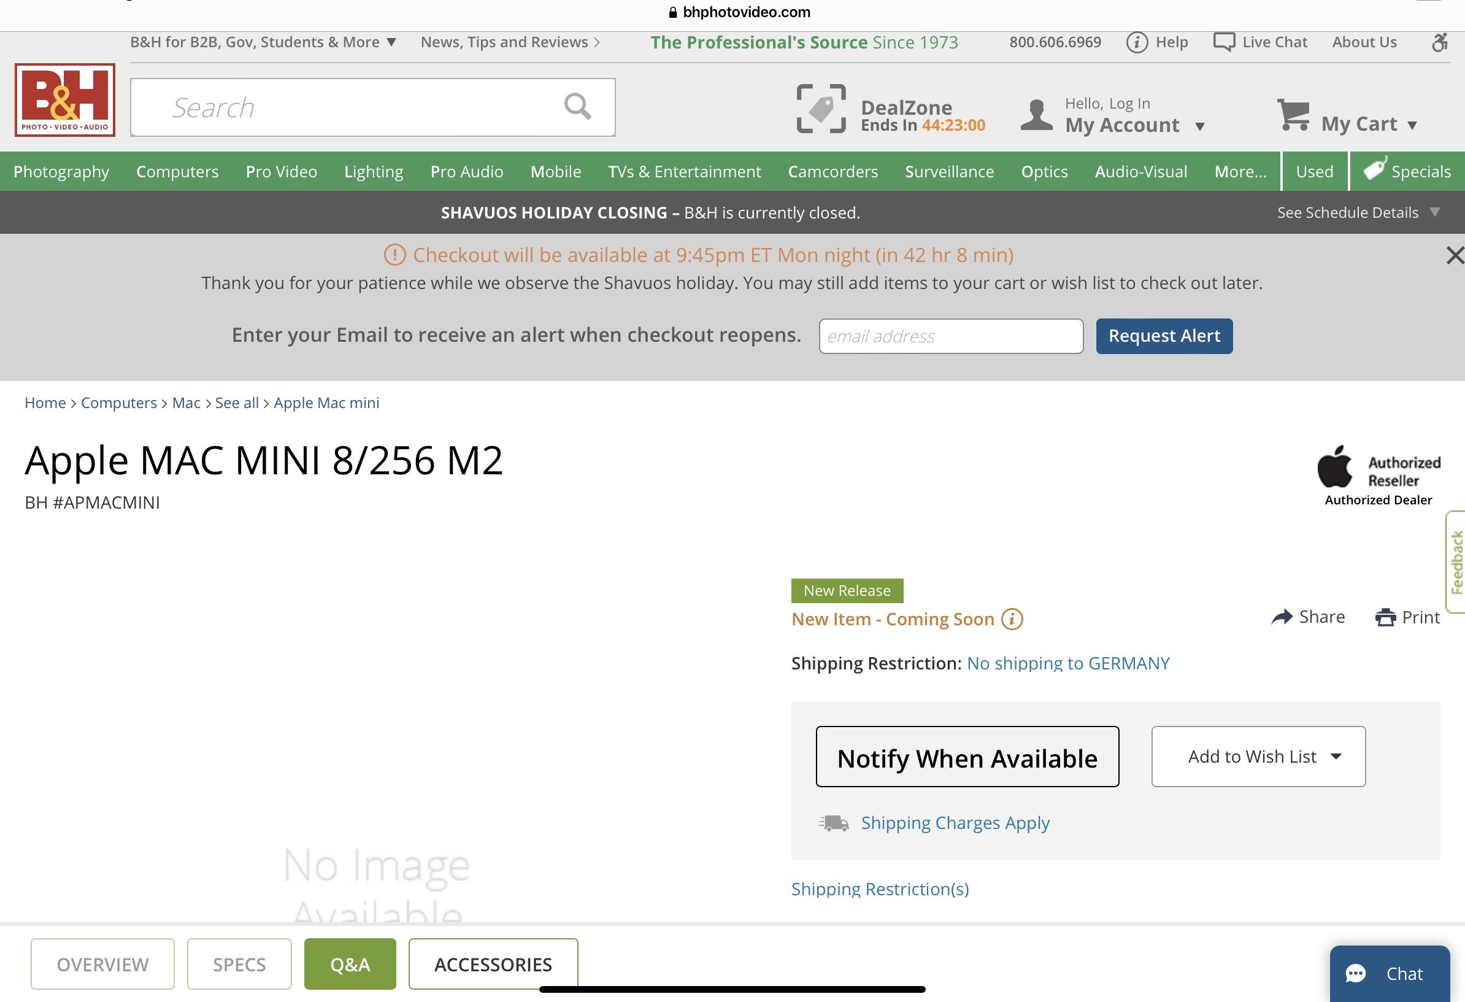
Task: Click the Print printer icon
Action: (x=1385, y=617)
